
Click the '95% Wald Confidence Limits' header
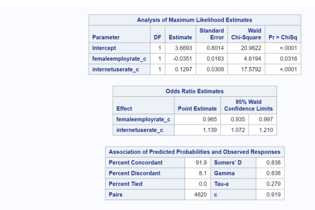(x=249, y=106)
